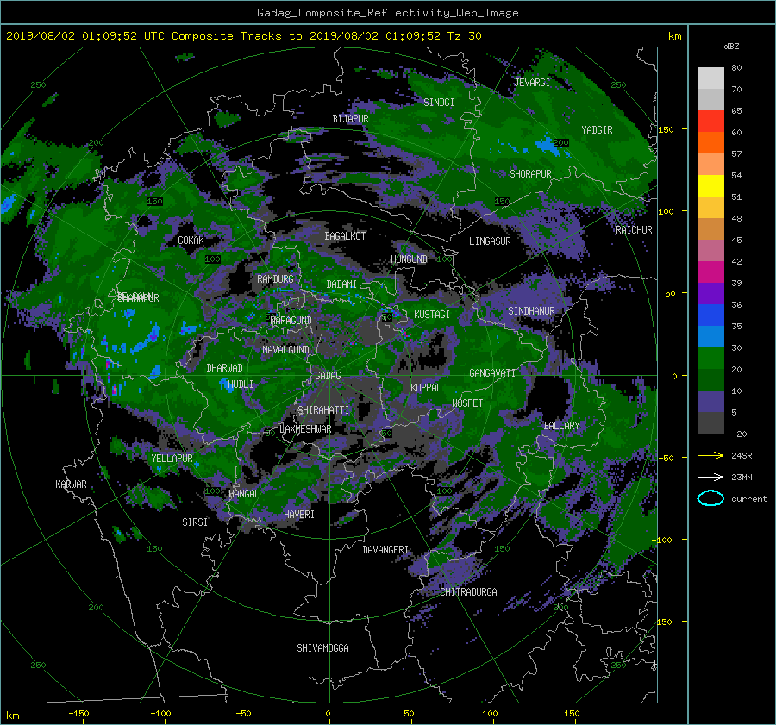Click the 80 dBZ scale value

pos(736,68)
